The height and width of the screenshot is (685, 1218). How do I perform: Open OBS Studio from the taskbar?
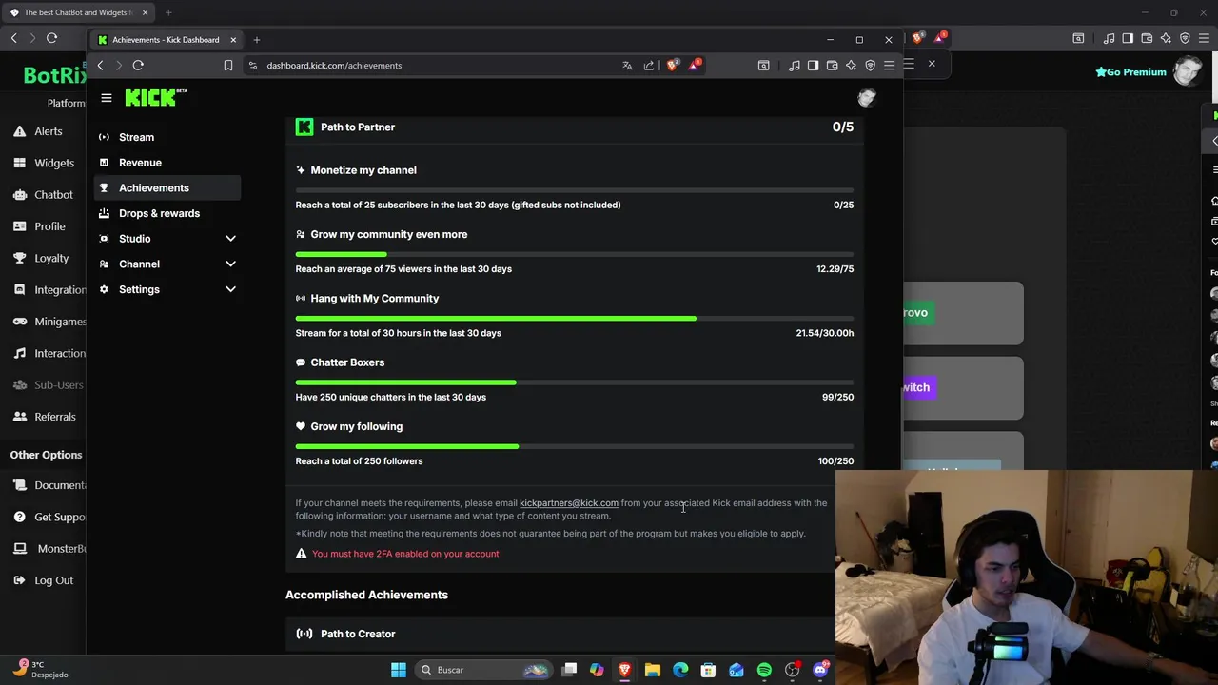coord(792,670)
